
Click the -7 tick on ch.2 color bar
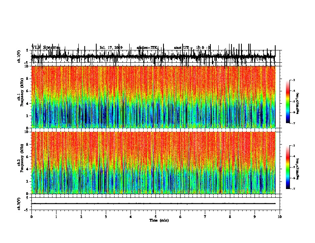pyautogui.click(x=294, y=189)
